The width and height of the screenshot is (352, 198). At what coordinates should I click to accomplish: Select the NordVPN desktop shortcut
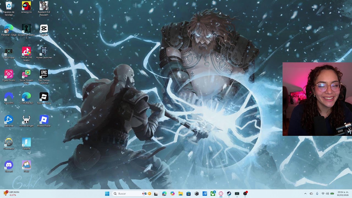point(9,98)
